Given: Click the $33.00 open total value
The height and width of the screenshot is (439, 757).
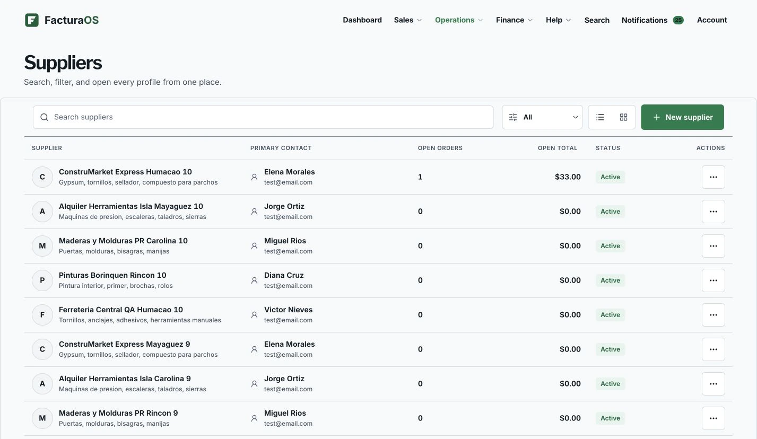Looking at the screenshot, I should point(568,177).
